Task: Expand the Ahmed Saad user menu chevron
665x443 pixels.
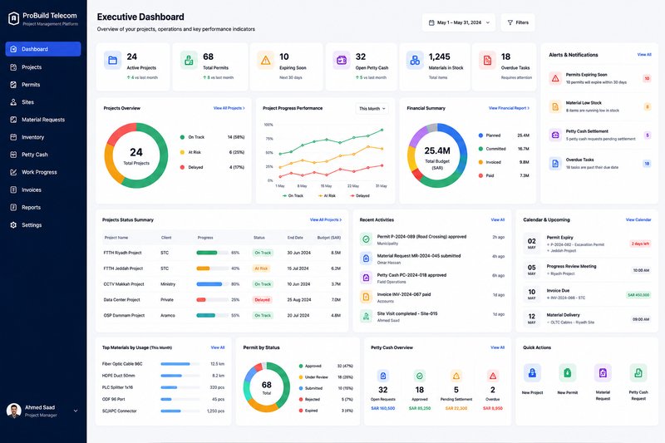Action: tap(76, 411)
